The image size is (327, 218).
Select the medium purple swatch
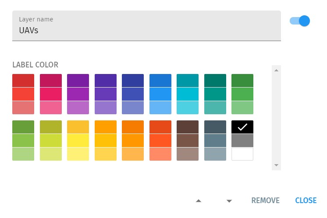[78, 94]
